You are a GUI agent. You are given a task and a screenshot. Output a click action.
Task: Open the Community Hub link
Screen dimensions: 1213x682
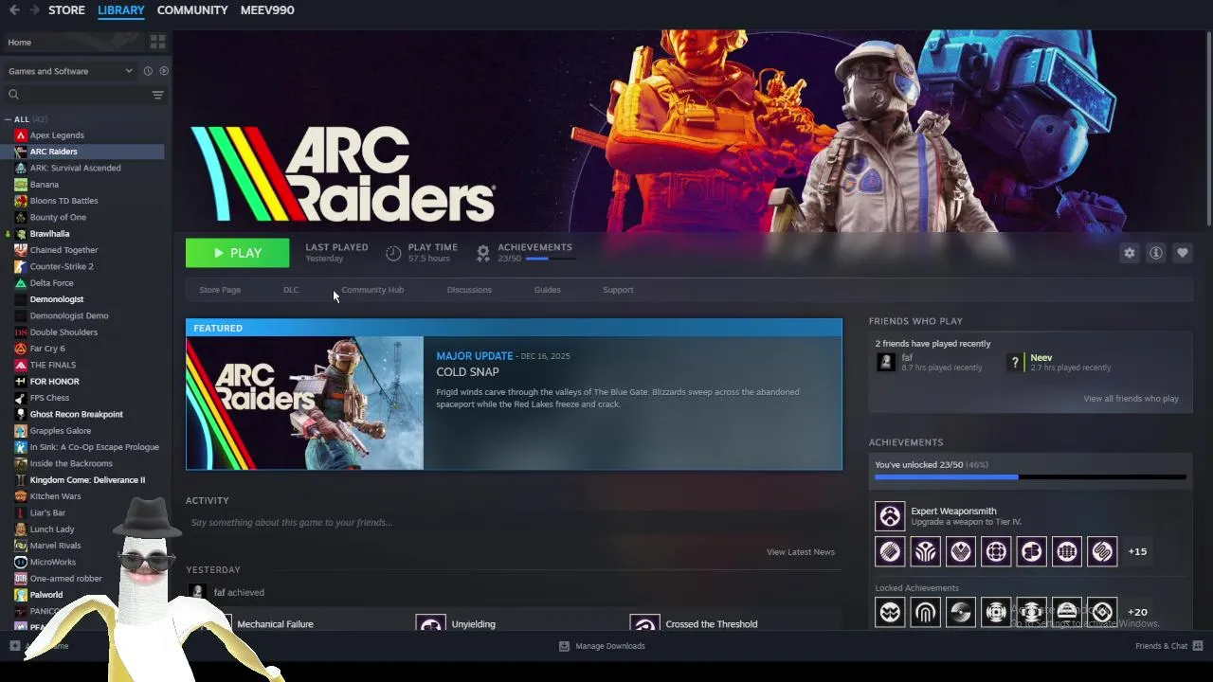coord(372,290)
